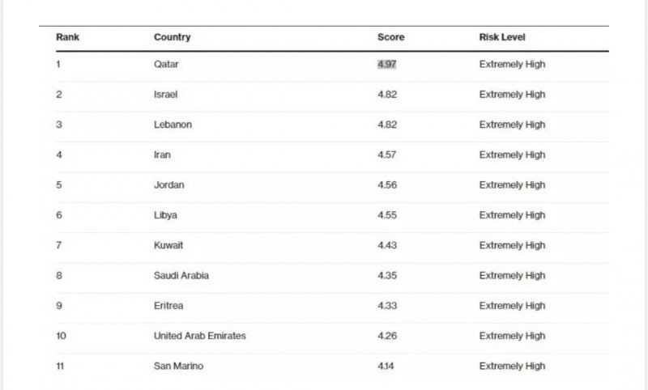This screenshot has width=648, height=390.
Task: Select the 4.26 score value
Action: click(x=387, y=336)
